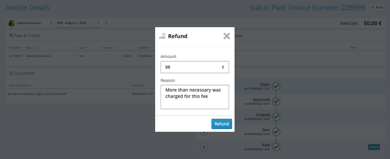390x159 pixels.
Task: Click the Reason text area
Action: (x=194, y=96)
